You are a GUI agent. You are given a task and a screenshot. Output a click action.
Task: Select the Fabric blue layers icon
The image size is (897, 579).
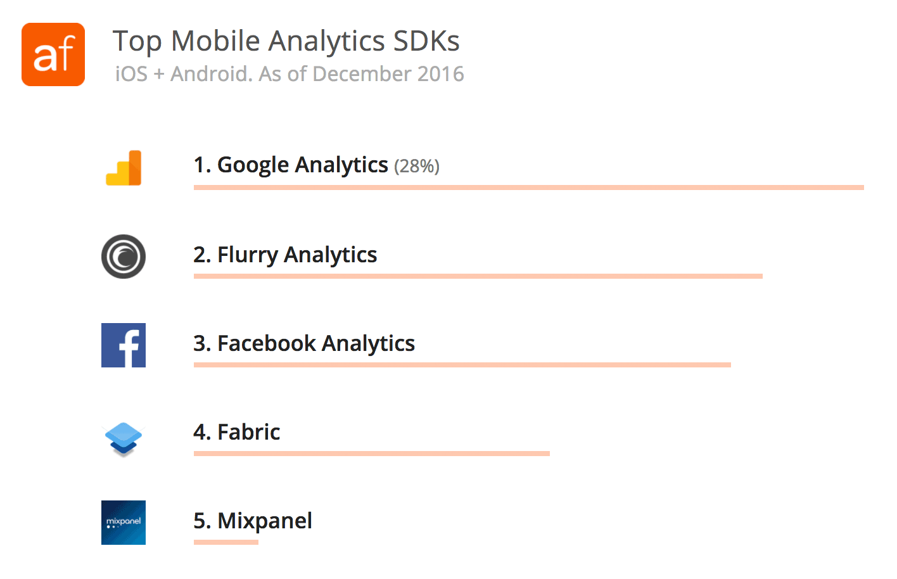point(124,438)
